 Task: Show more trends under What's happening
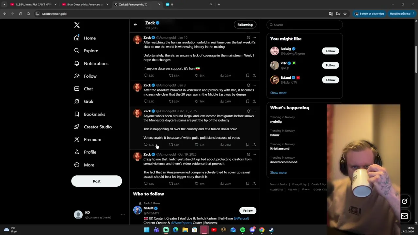point(278,172)
